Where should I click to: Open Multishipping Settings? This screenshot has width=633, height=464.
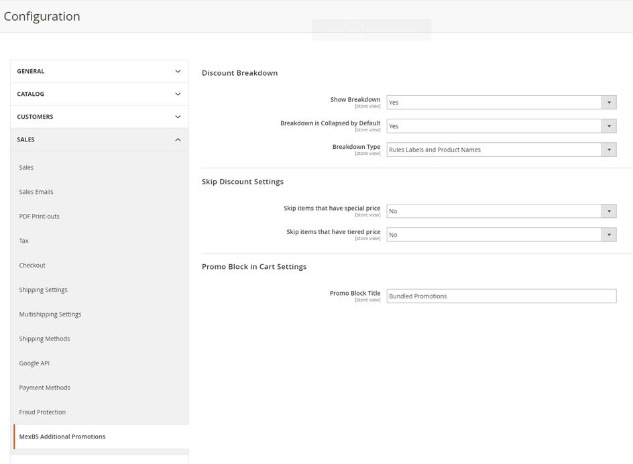(50, 314)
